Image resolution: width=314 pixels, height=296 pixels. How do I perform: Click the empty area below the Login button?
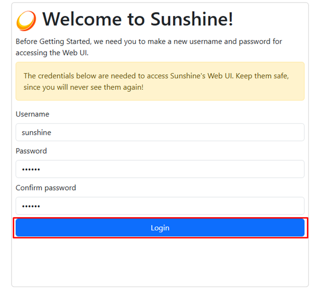160,262
